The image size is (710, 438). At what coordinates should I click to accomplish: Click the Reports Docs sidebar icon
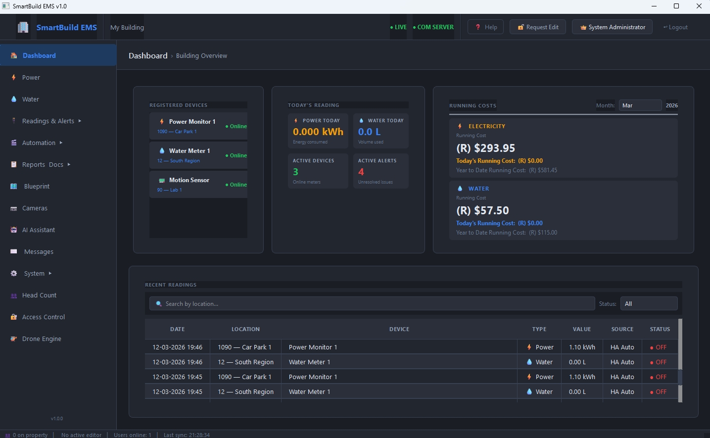[14, 164]
